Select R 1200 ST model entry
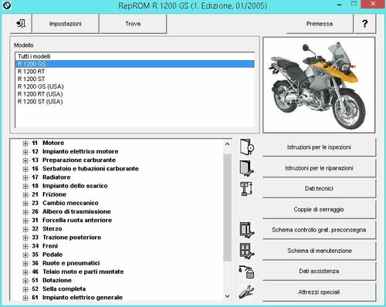 [135, 79]
